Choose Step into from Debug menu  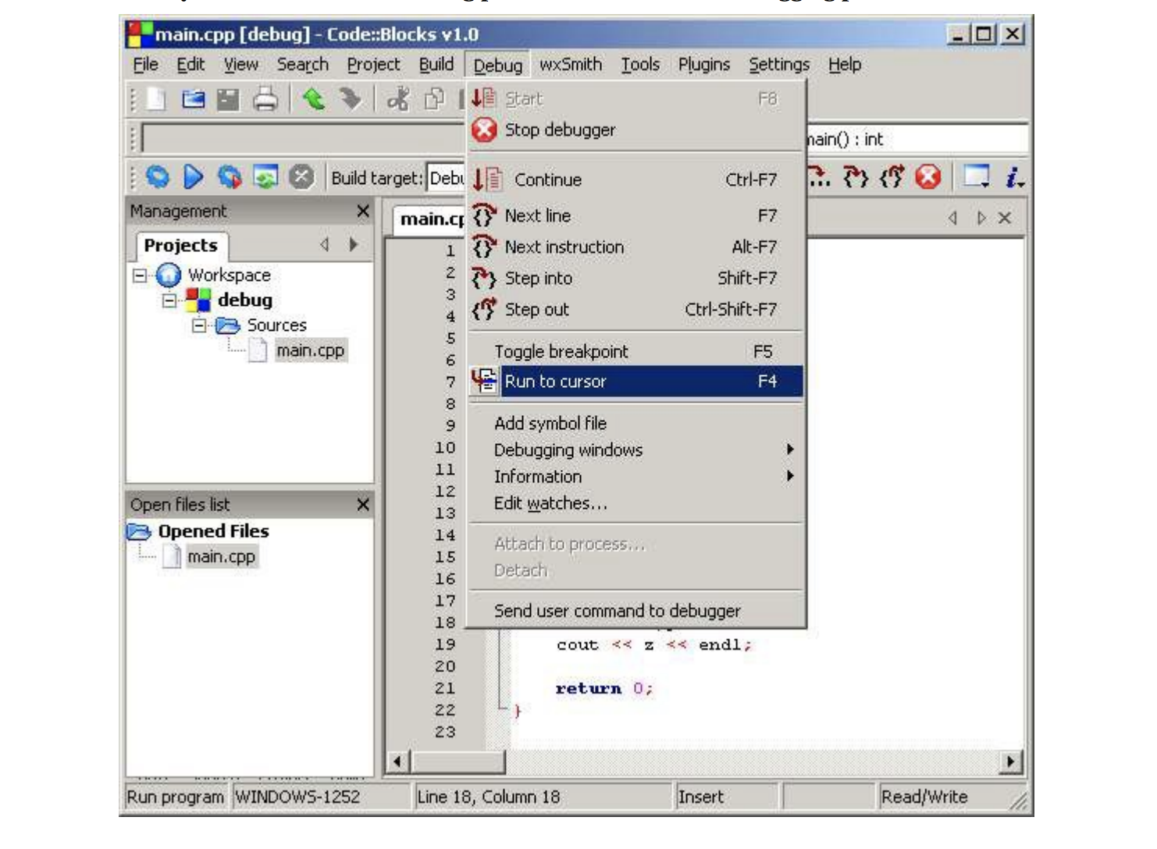[x=538, y=279]
